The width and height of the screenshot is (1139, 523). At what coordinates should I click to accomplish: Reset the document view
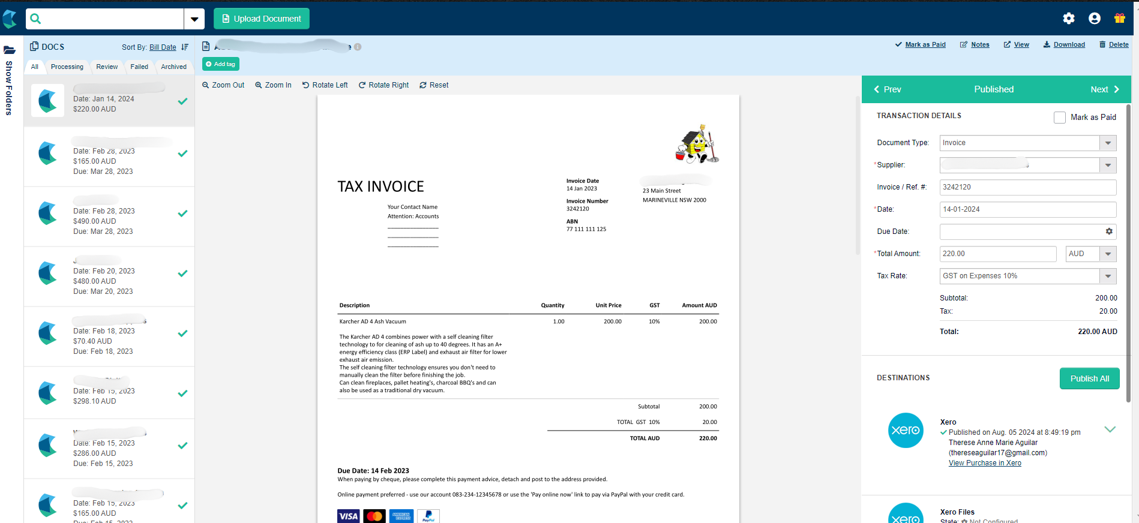434,85
